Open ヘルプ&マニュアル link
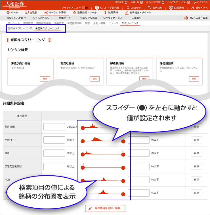This screenshot has height=215, width=210. click(179, 2)
